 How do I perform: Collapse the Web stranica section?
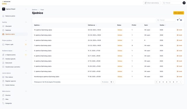(x=26, y=91)
